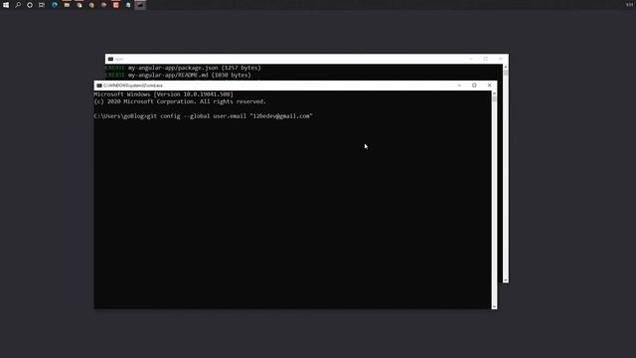The width and height of the screenshot is (636, 358).
Task: Click cmd.exe scrollbar down arrow
Action: [494, 306]
